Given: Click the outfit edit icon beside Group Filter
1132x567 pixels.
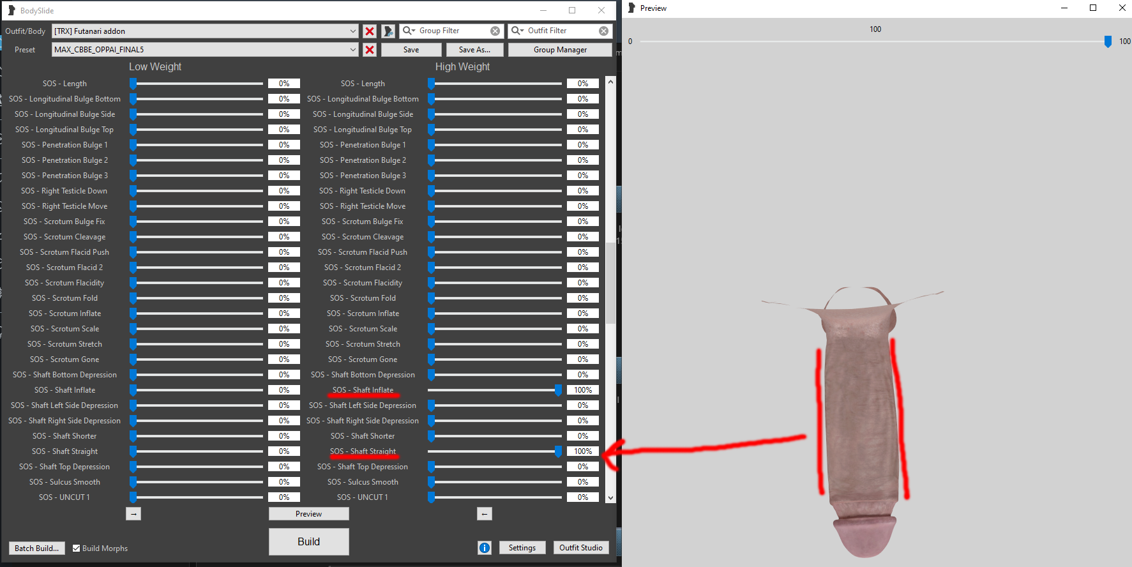Looking at the screenshot, I should [388, 31].
